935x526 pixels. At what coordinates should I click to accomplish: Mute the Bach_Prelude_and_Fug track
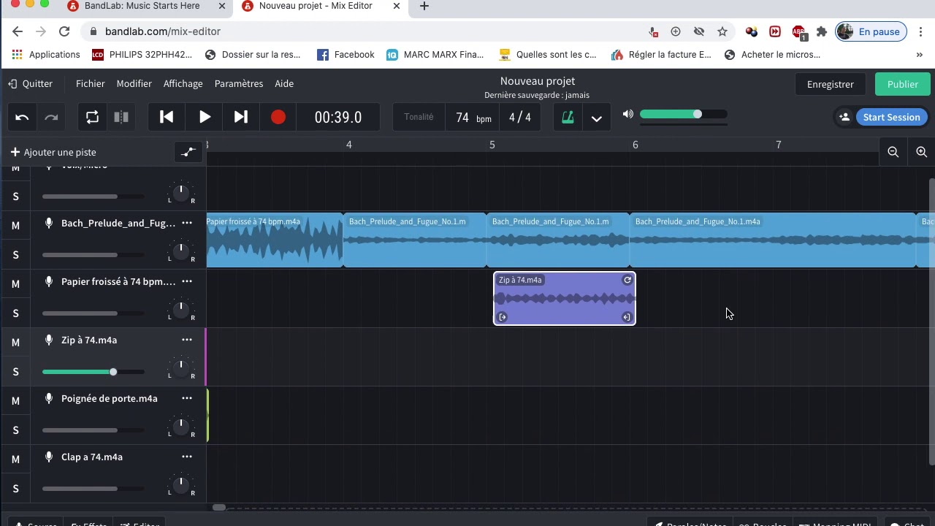point(15,226)
